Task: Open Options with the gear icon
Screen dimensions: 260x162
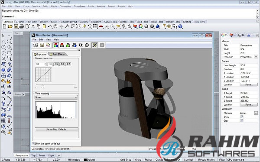Action: click(x=169, y=26)
